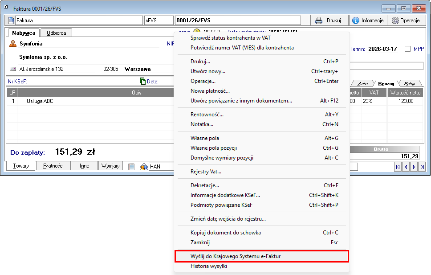
Task: Switch to the Odbiorca tab
Action: point(56,33)
